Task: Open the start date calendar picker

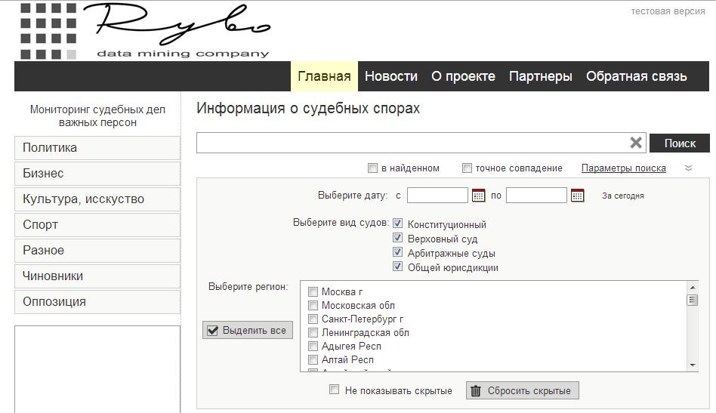Action: click(x=478, y=196)
